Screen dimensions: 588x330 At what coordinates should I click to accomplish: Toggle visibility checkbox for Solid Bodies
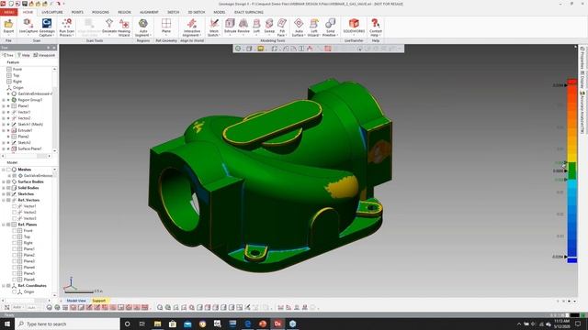tap(8, 188)
